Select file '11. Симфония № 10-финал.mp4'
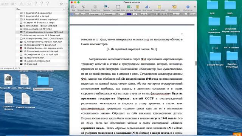 click(x=40, y=45)
